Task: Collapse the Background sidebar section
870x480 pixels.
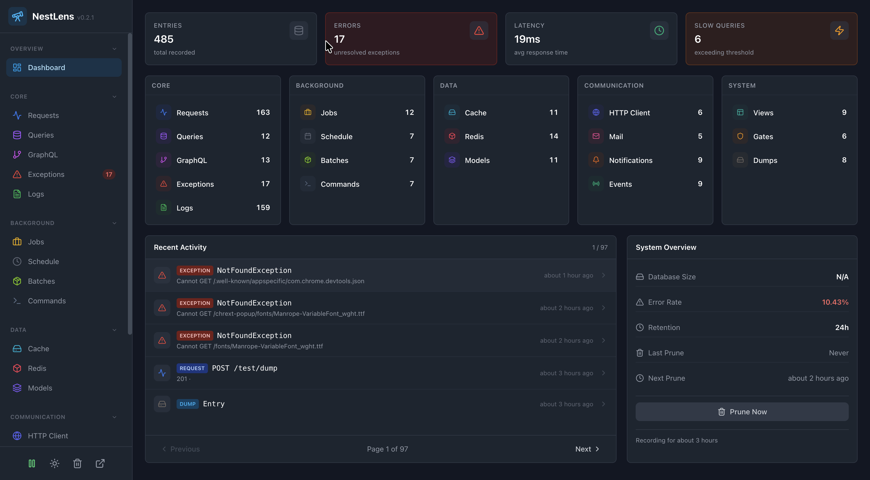Action: (x=114, y=223)
